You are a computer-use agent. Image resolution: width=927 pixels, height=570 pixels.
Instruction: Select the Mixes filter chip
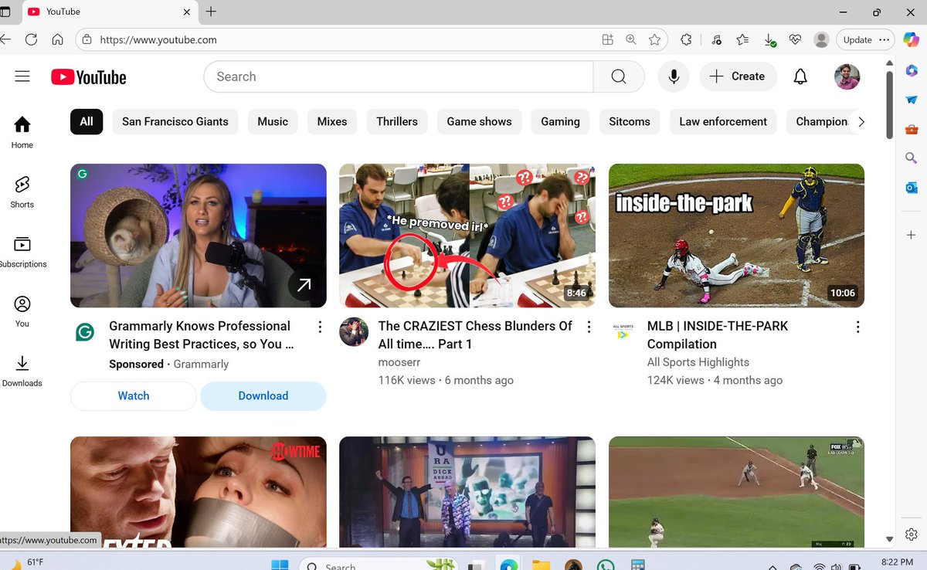tap(332, 121)
